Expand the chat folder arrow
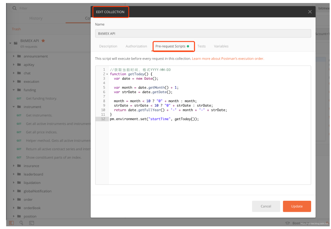The width and height of the screenshot is (331, 229). pyautogui.click(x=13, y=73)
